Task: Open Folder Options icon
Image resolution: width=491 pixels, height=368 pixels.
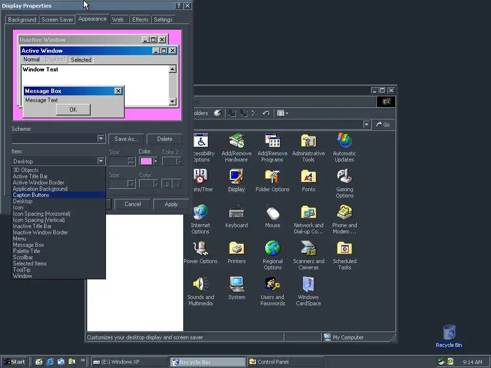Action: pos(272,181)
